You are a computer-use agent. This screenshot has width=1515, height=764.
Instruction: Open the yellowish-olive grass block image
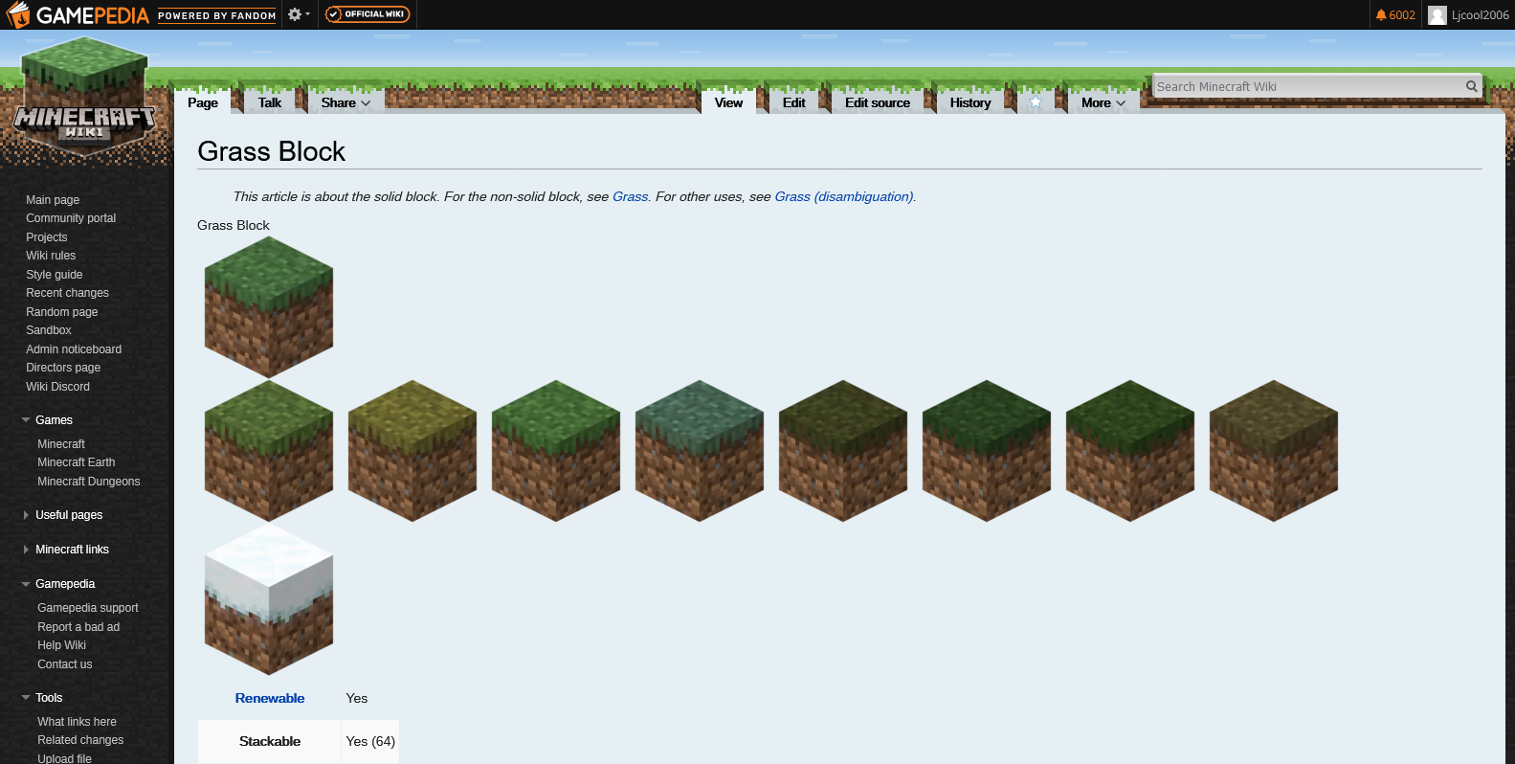click(x=412, y=450)
